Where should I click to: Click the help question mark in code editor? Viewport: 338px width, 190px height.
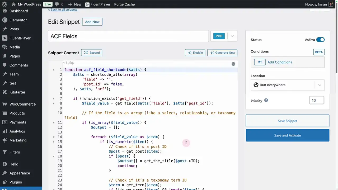[x=233, y=64]
